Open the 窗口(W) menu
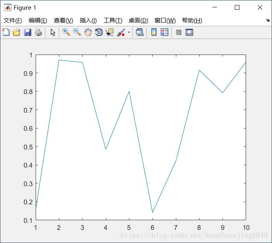Screen dimensions: 272x243 point(165,21)
